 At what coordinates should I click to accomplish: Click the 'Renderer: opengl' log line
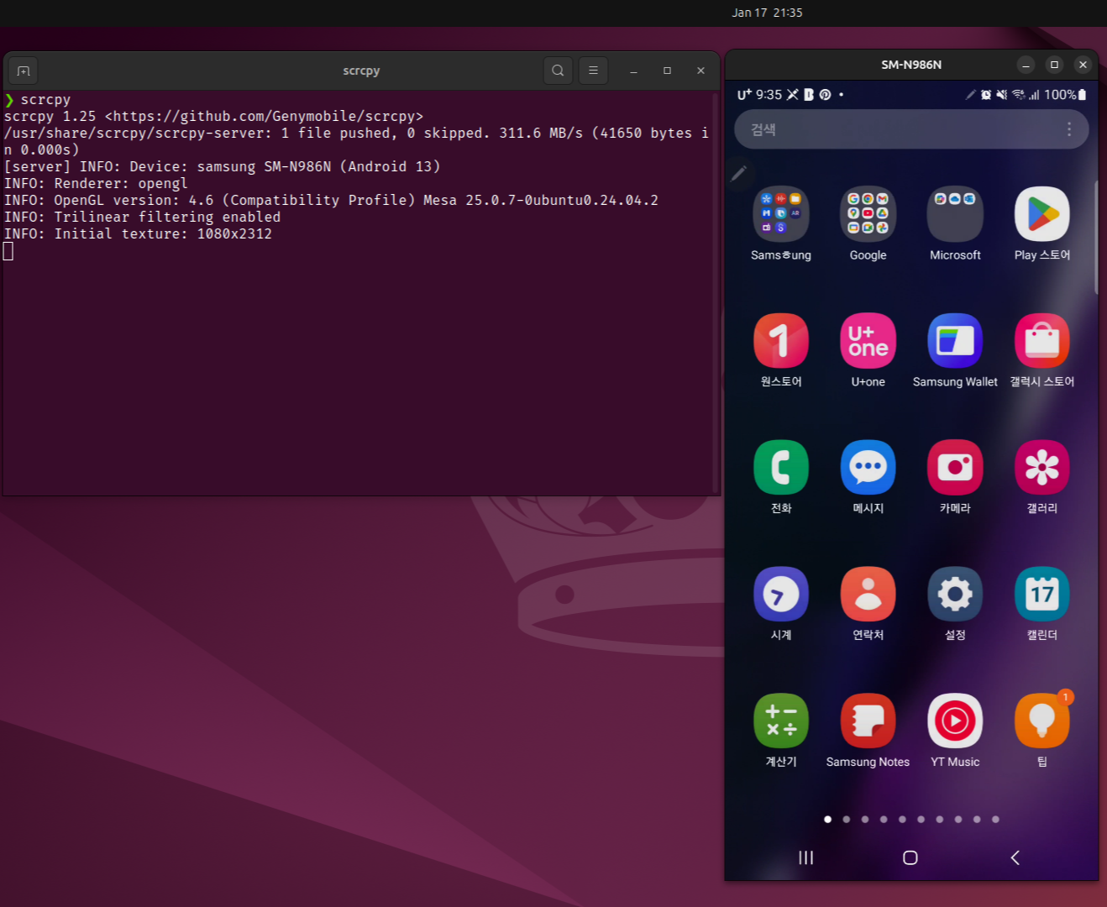pos(96,184)
